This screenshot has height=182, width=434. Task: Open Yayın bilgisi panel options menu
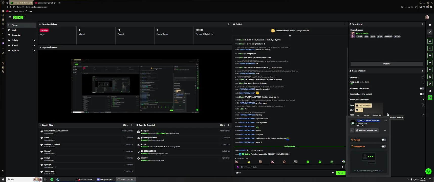pos(422,24)
